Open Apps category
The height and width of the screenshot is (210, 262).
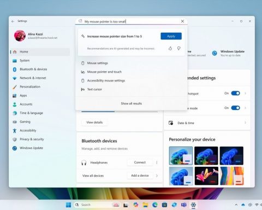click(x=40, y=96)
